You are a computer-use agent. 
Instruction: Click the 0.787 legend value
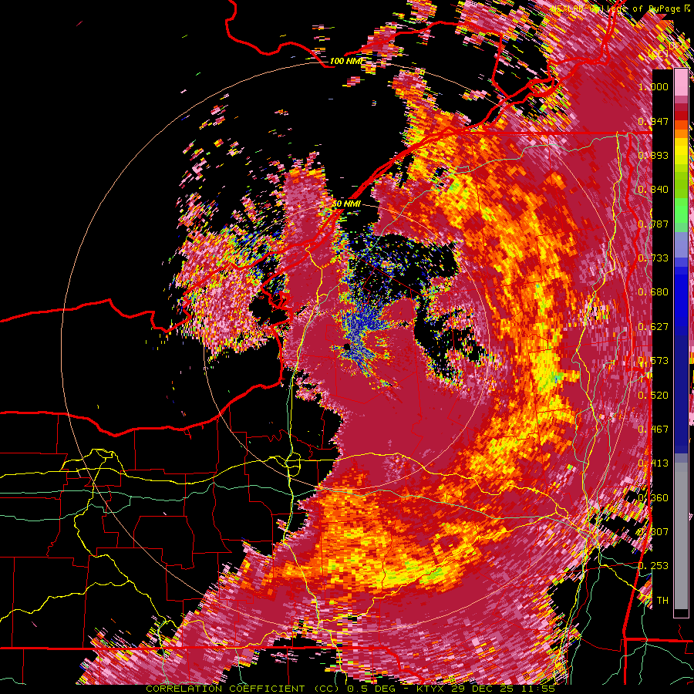tap(653, 224)
